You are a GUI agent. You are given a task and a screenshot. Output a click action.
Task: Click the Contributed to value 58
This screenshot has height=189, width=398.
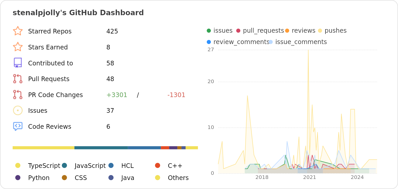click(110, 63)
